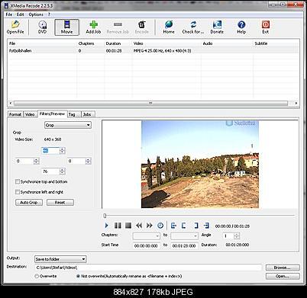Switch to the Video tab
This screenshot has width=307, height=298.
point(30,114)
